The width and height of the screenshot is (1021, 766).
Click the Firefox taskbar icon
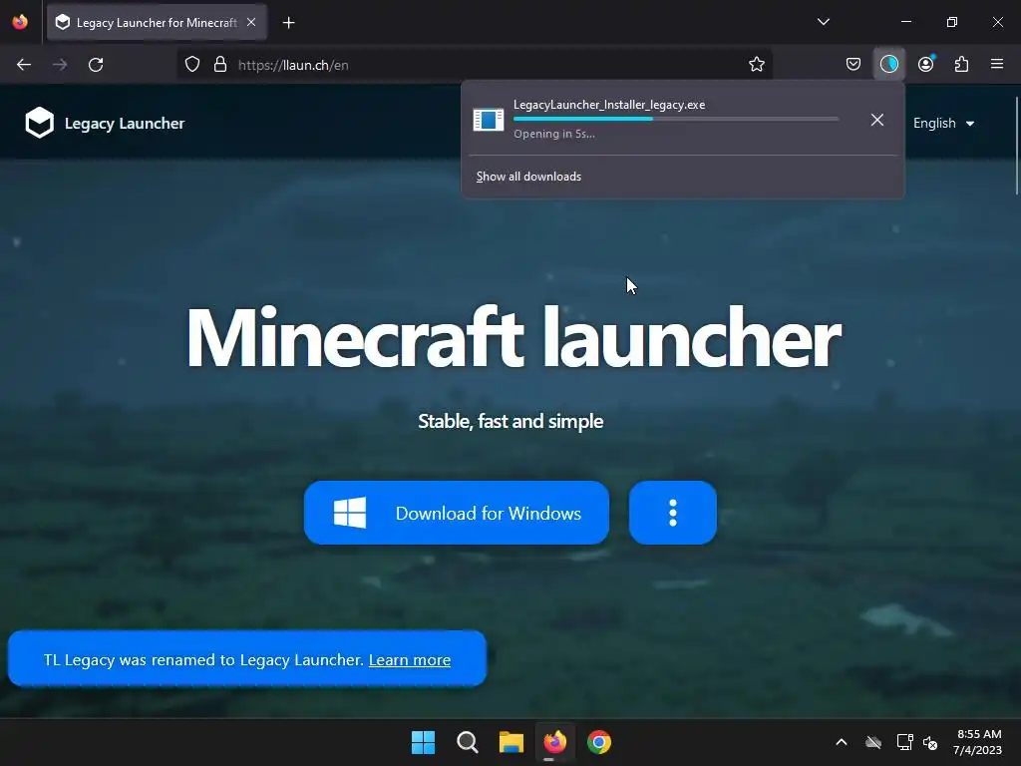coord(554,742)
